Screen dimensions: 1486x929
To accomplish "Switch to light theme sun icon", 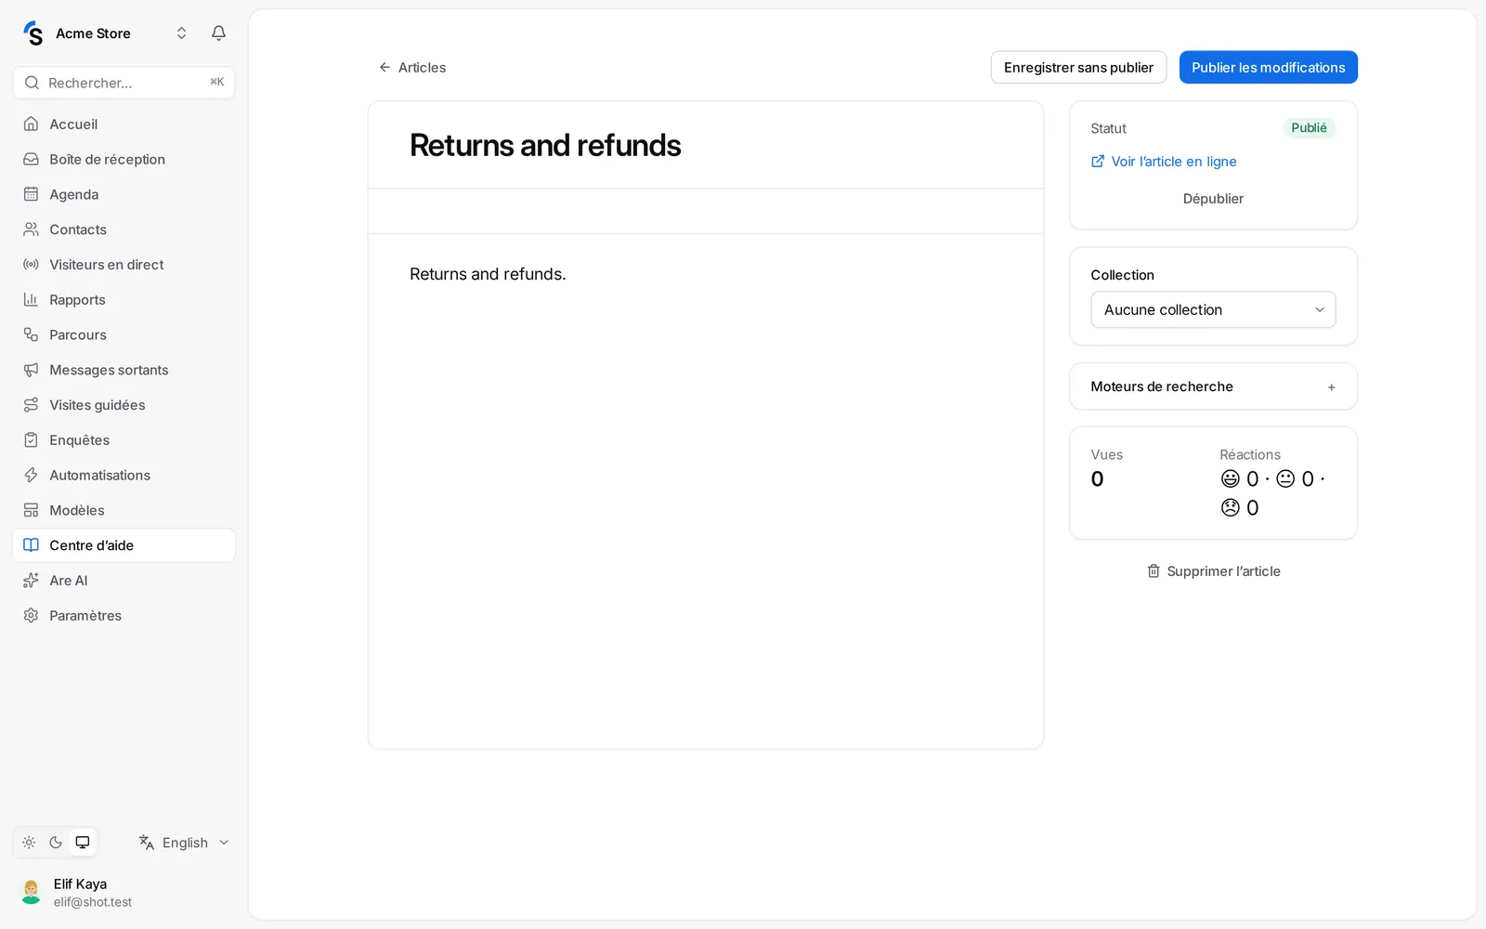I will click(29, 843).
